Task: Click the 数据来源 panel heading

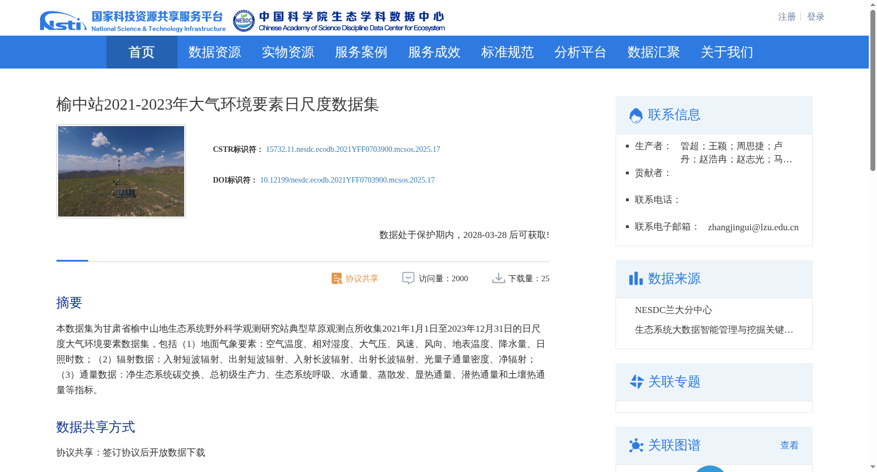Action: pos(674,278)
